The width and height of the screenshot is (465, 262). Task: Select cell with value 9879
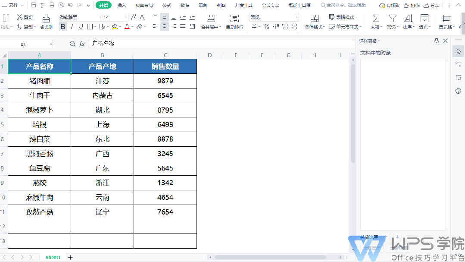165,81
